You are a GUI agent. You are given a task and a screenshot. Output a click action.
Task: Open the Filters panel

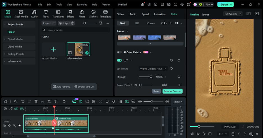point(82,14)
